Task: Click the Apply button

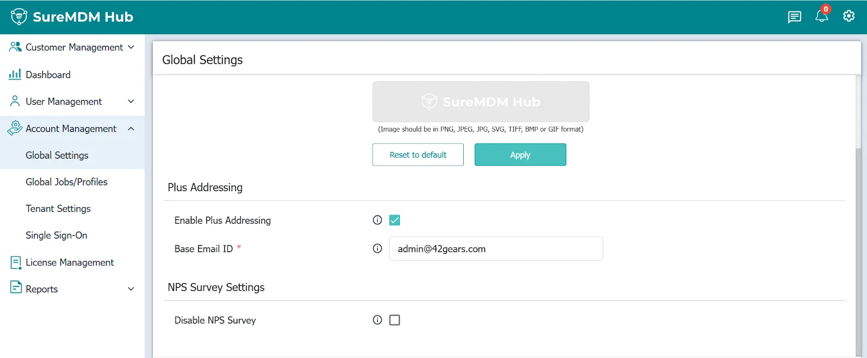Action: click(520, 154)
